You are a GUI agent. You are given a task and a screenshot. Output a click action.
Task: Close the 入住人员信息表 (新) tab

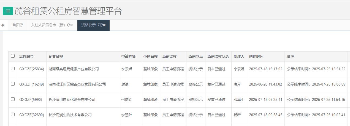point(72,25)
